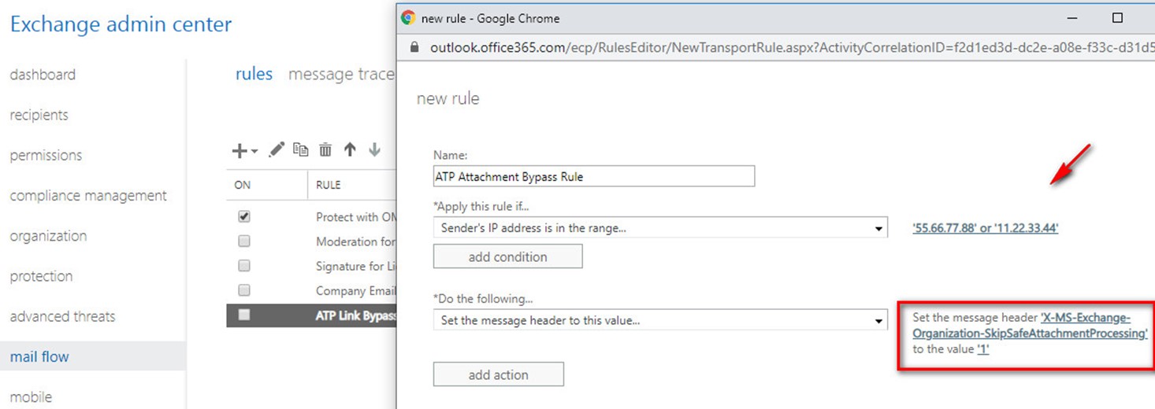Image resolution: width=1155 pixels, height=409 pixels.
Task: Move rule down with the down arrow
Action: pyautogui.click(x=374, y=149)
